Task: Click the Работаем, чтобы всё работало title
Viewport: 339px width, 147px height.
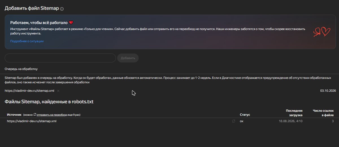Action: [39, 22]
